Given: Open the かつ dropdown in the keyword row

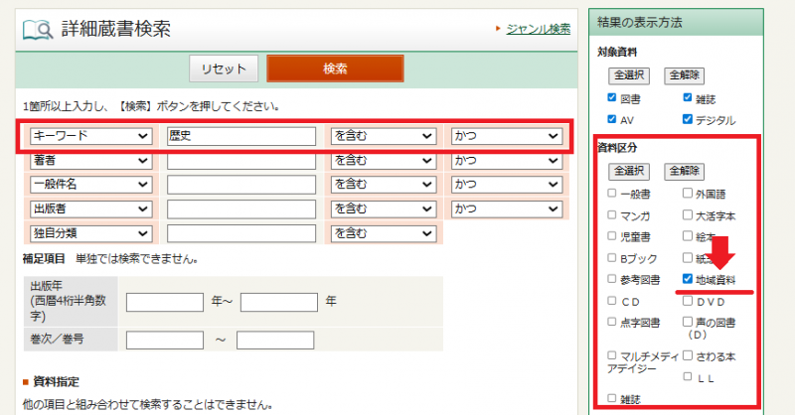Looking at the screenshot, I should point(506,136).
